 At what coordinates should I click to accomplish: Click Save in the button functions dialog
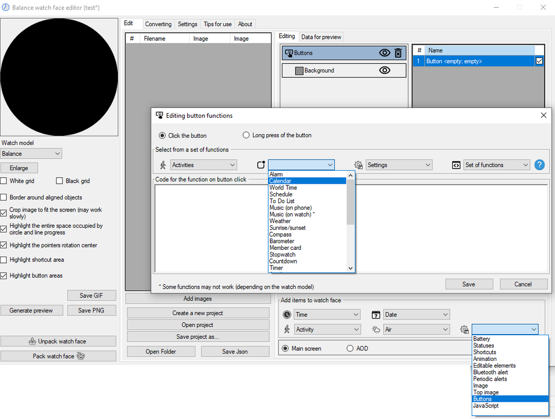469,284
